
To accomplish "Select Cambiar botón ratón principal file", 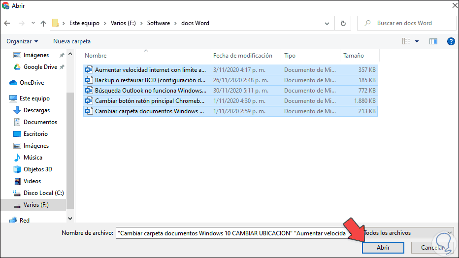I will (x=230, y=101).
